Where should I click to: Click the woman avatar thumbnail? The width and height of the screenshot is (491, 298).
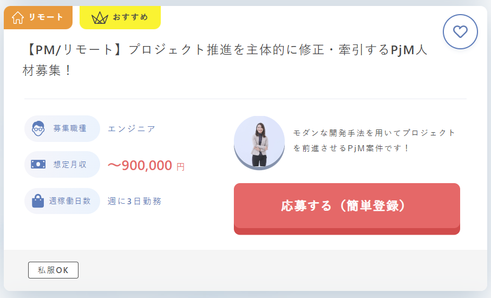259,143
